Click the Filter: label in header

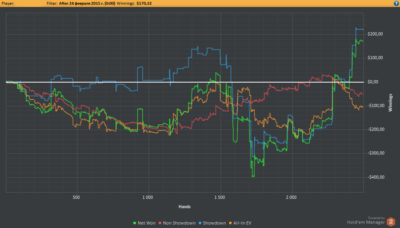52,3
